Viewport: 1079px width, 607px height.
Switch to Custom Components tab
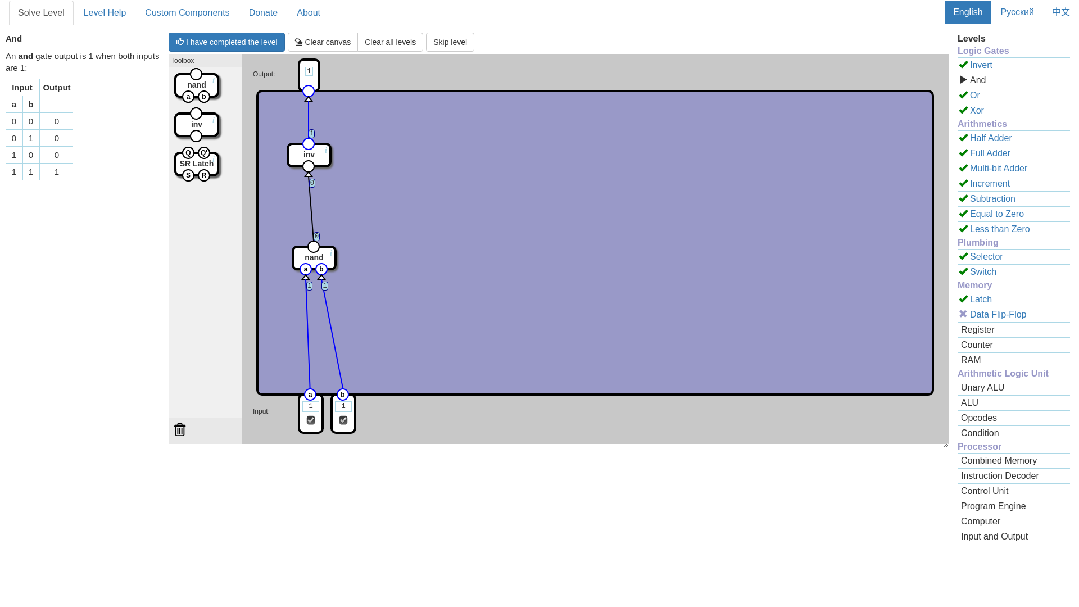pyautogui.click(x=187, y=12)
